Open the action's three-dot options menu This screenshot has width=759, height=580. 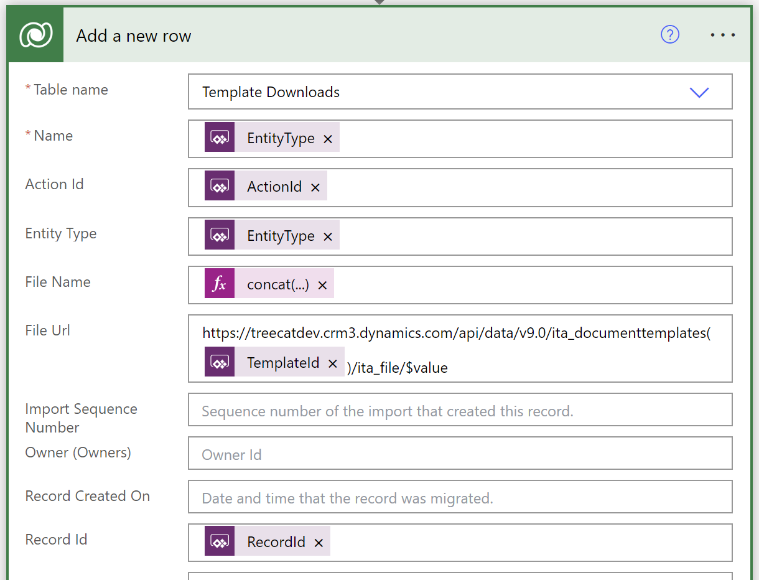(723, 35)
